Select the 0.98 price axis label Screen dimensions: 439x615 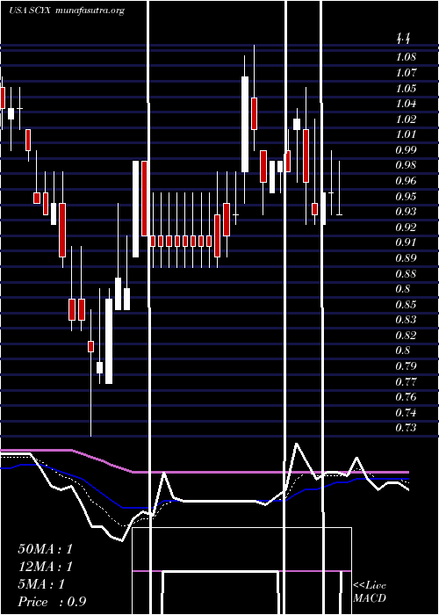pyautogui.click(x=406, y=165)
